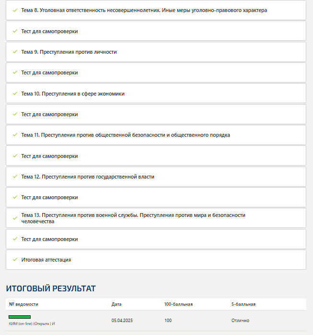Click the checkmark icon beside Тема 8

coord(15,10)
